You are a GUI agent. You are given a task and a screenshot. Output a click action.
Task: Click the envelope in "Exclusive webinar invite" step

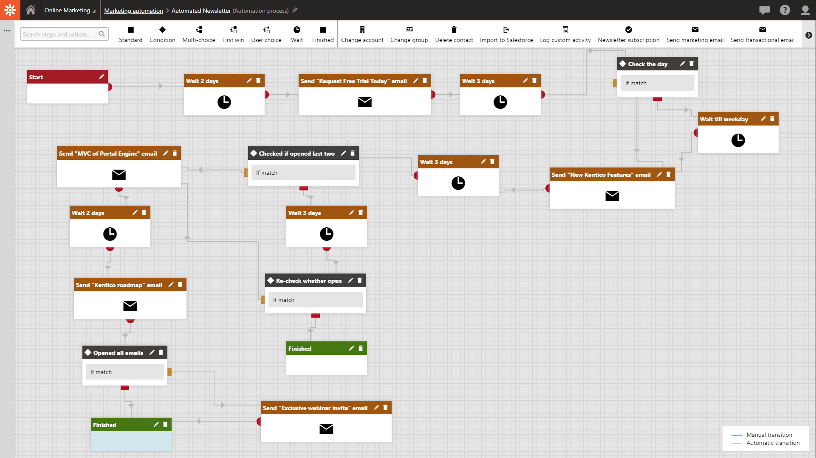[326, 429]
